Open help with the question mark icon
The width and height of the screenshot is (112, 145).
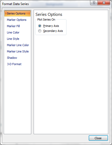pos(94,3)
